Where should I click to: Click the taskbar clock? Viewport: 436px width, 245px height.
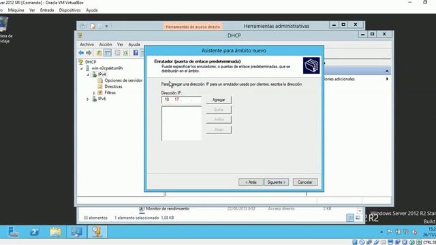pos(429,231)
